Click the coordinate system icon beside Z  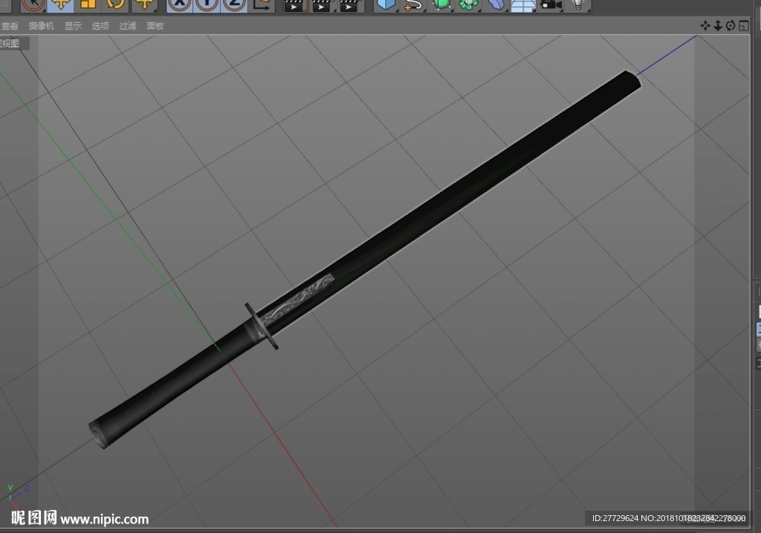pos(262,4)
